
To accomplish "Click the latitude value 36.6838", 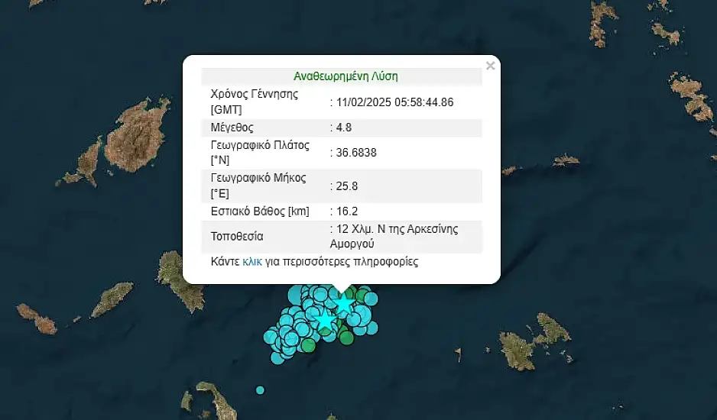I will (x=355, y=153).
